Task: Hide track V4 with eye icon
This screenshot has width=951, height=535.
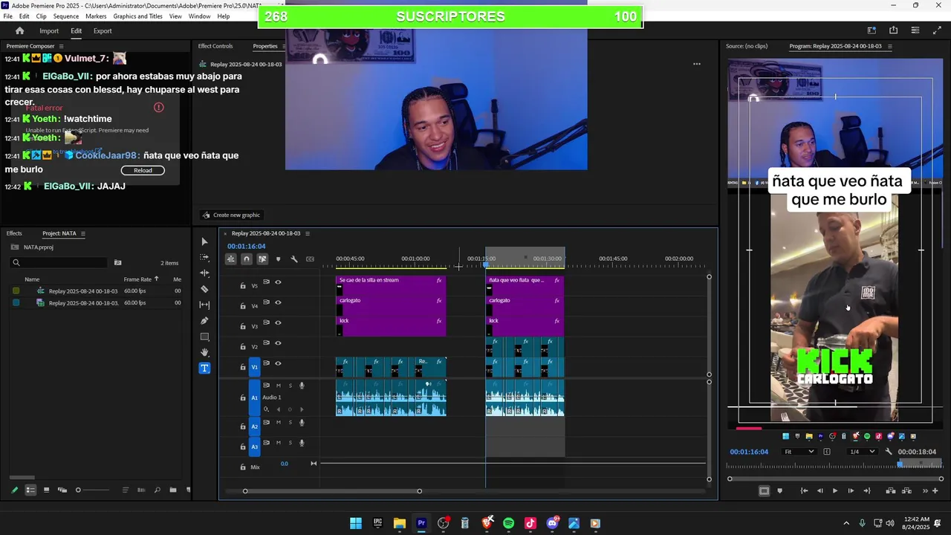Action: tap(278, 302)
